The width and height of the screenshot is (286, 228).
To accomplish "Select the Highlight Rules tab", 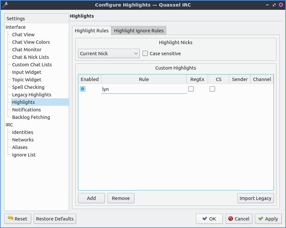I will coord(92,31).
